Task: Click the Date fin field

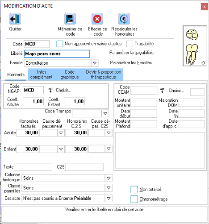Action: click(191, 114)
